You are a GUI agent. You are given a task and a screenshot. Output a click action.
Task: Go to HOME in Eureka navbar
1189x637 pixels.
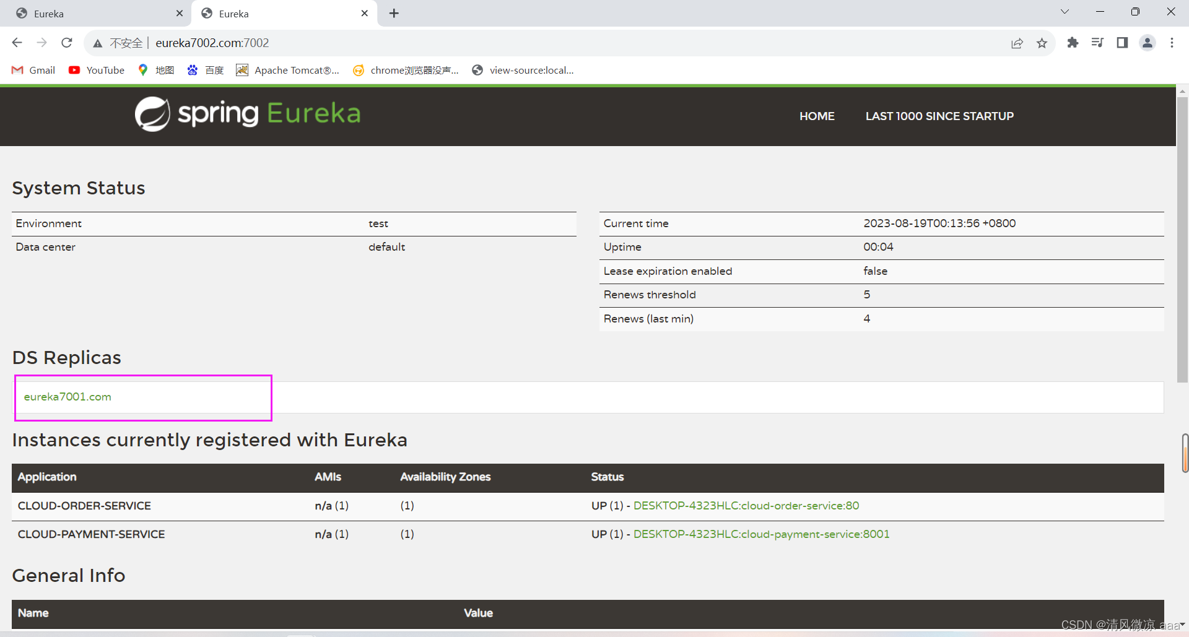coord(817,116)
